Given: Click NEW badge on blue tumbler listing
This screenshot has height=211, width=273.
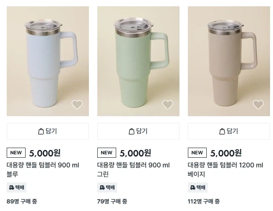Looking at the screenshot, I should pyautogui.click(x=16, y=153).
